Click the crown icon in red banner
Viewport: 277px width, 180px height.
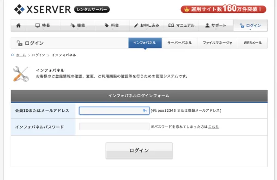point(187,9)
